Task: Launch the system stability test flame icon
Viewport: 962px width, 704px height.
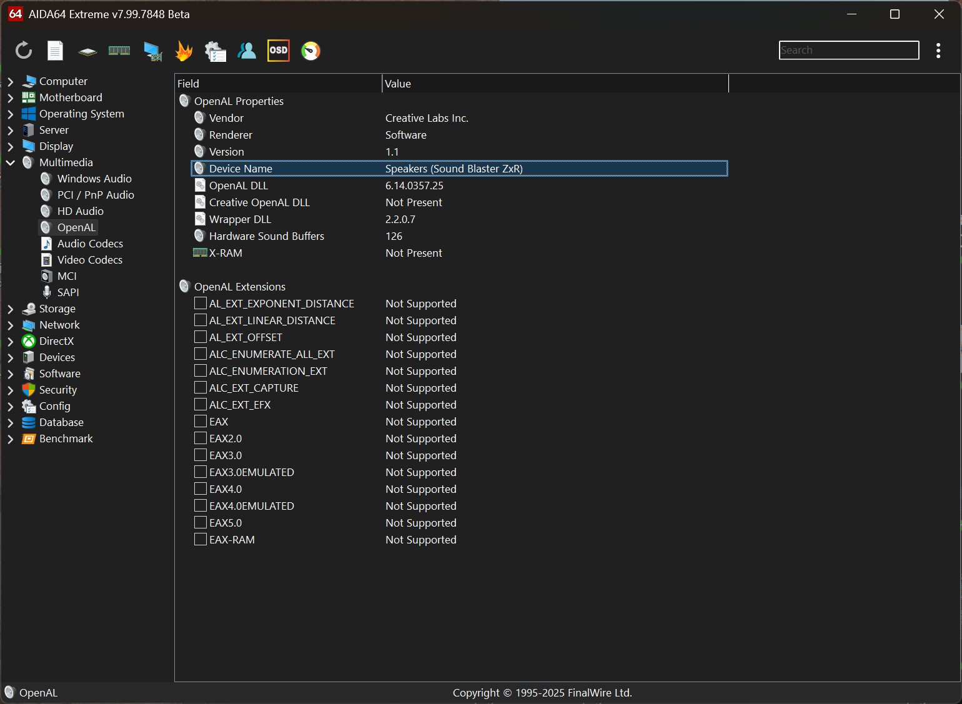Action: coord(184,51)
